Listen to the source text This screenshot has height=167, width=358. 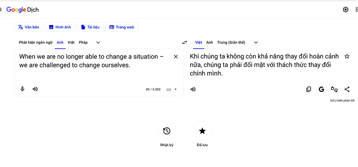pyautogui.click(x=35, y=89)
